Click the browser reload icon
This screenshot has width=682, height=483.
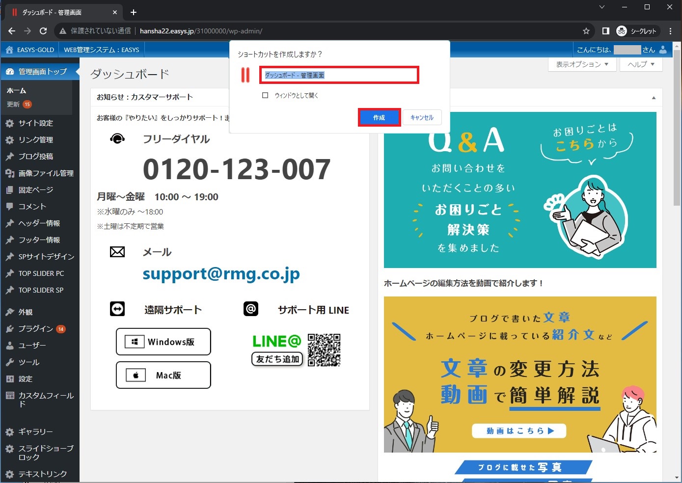click(43, 31)
